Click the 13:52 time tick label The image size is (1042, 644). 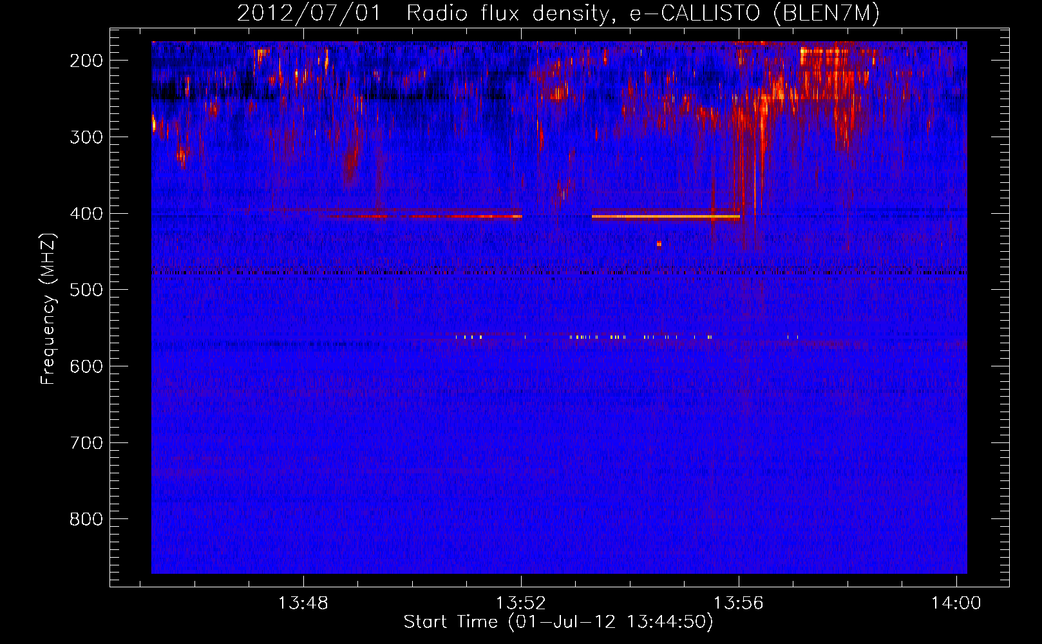[520, 603]
